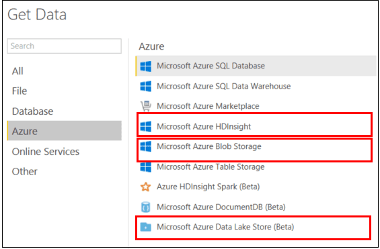This screenshot has width=380, height=249.
Task: Switch to Online Services category
Action: click(x=46, y=152)
